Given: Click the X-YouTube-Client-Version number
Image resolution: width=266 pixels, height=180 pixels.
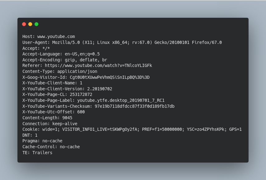Looking at the screenshot, I should coord(100,89).
